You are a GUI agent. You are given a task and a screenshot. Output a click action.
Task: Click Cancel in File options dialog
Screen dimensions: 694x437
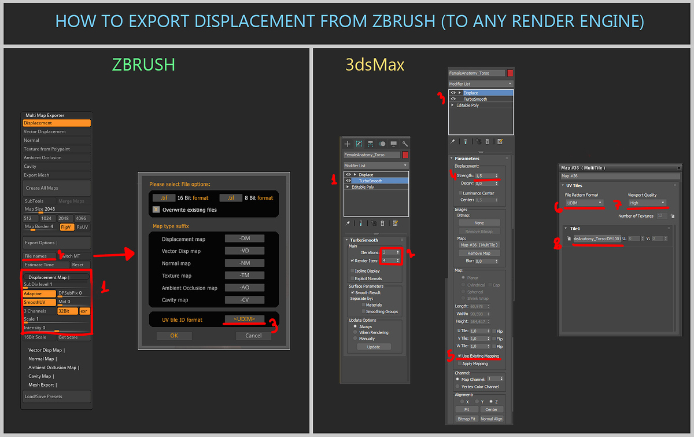[253, 336]
